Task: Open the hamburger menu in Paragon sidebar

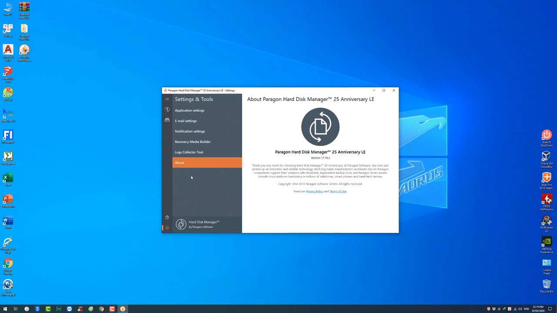Action: coord(167,99)
